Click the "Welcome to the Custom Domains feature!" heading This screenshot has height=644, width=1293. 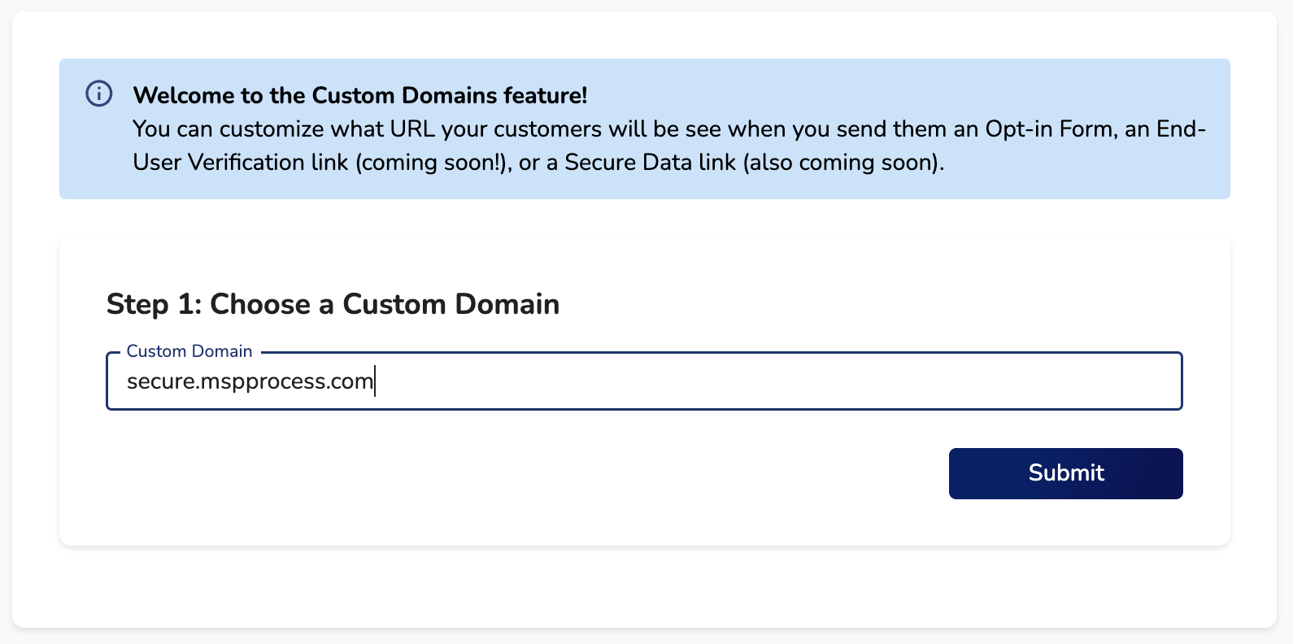click(x=360, y=95)
